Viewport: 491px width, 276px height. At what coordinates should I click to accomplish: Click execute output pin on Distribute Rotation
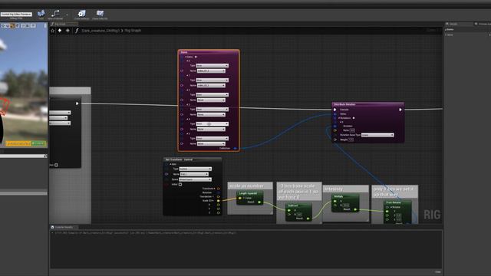(400, 110)
